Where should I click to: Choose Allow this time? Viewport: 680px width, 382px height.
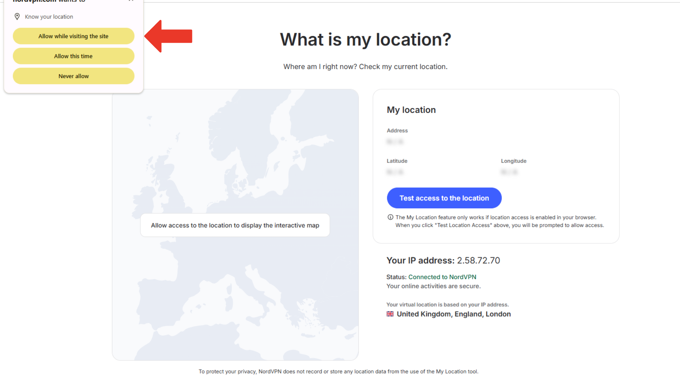click(x=73, y=56)
